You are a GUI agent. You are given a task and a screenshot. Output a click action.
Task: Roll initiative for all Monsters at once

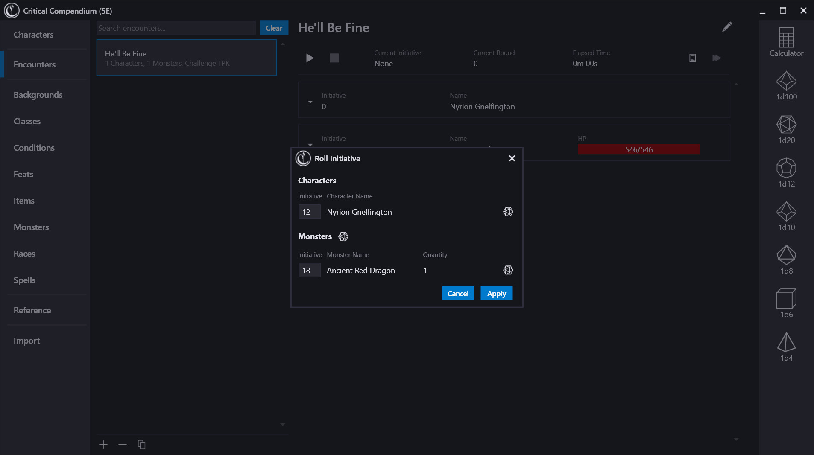(x=343, y=236)
